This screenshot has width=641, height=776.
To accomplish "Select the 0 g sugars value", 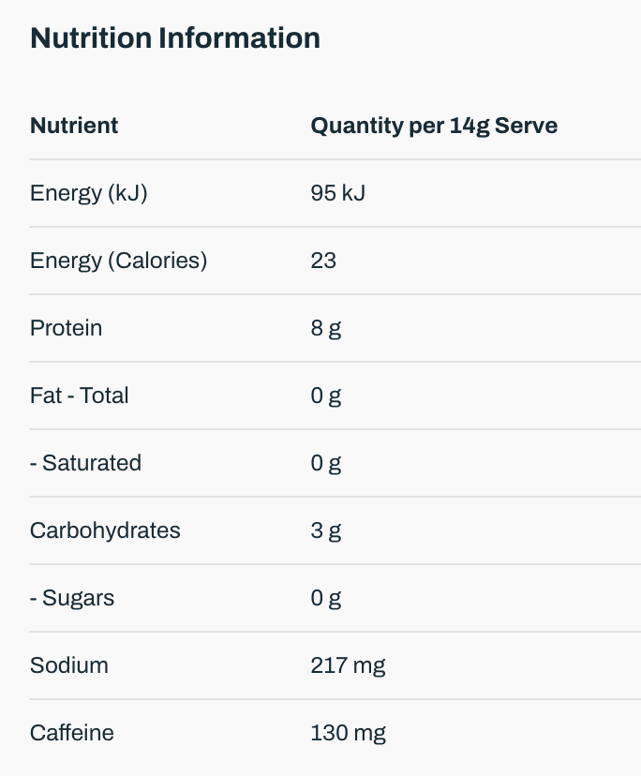I will 325,598.
